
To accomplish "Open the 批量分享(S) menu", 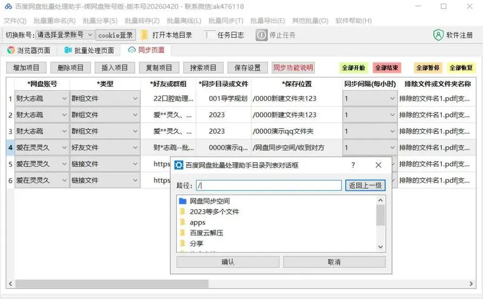I will tap(100, 21).
